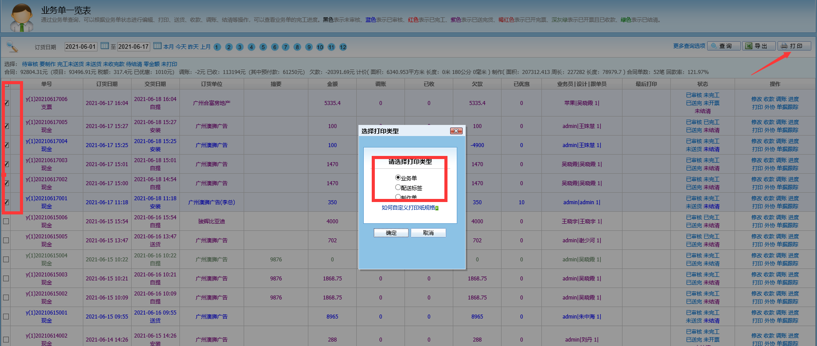
Task: Click the magnifying glass search icon
Action: click(x=12, y=46)
